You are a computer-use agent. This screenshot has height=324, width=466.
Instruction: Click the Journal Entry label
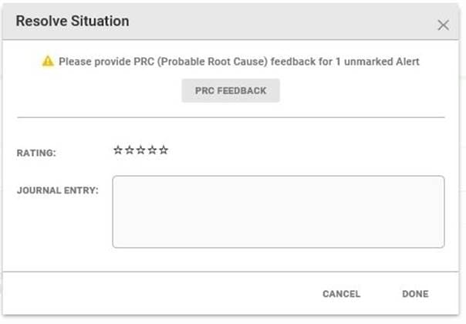57,191
